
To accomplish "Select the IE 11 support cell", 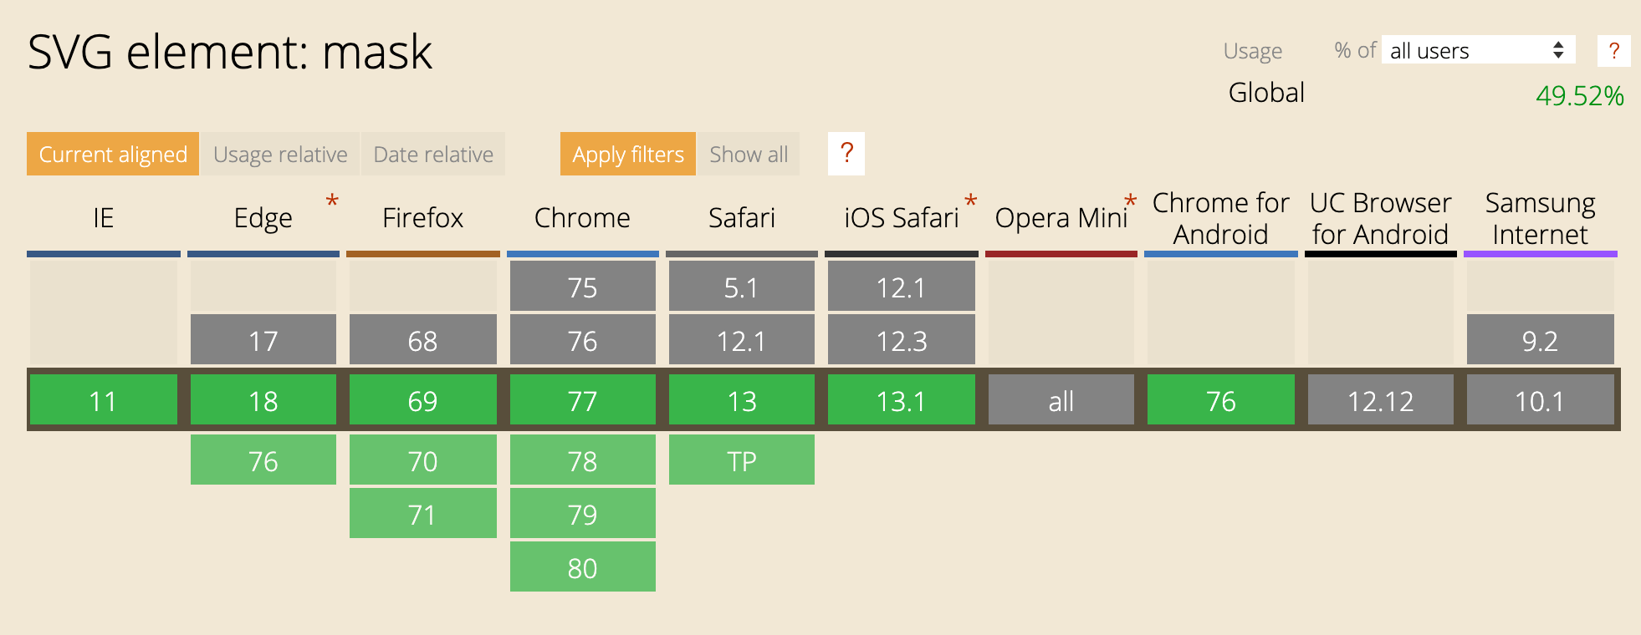I will coord(104,401).
